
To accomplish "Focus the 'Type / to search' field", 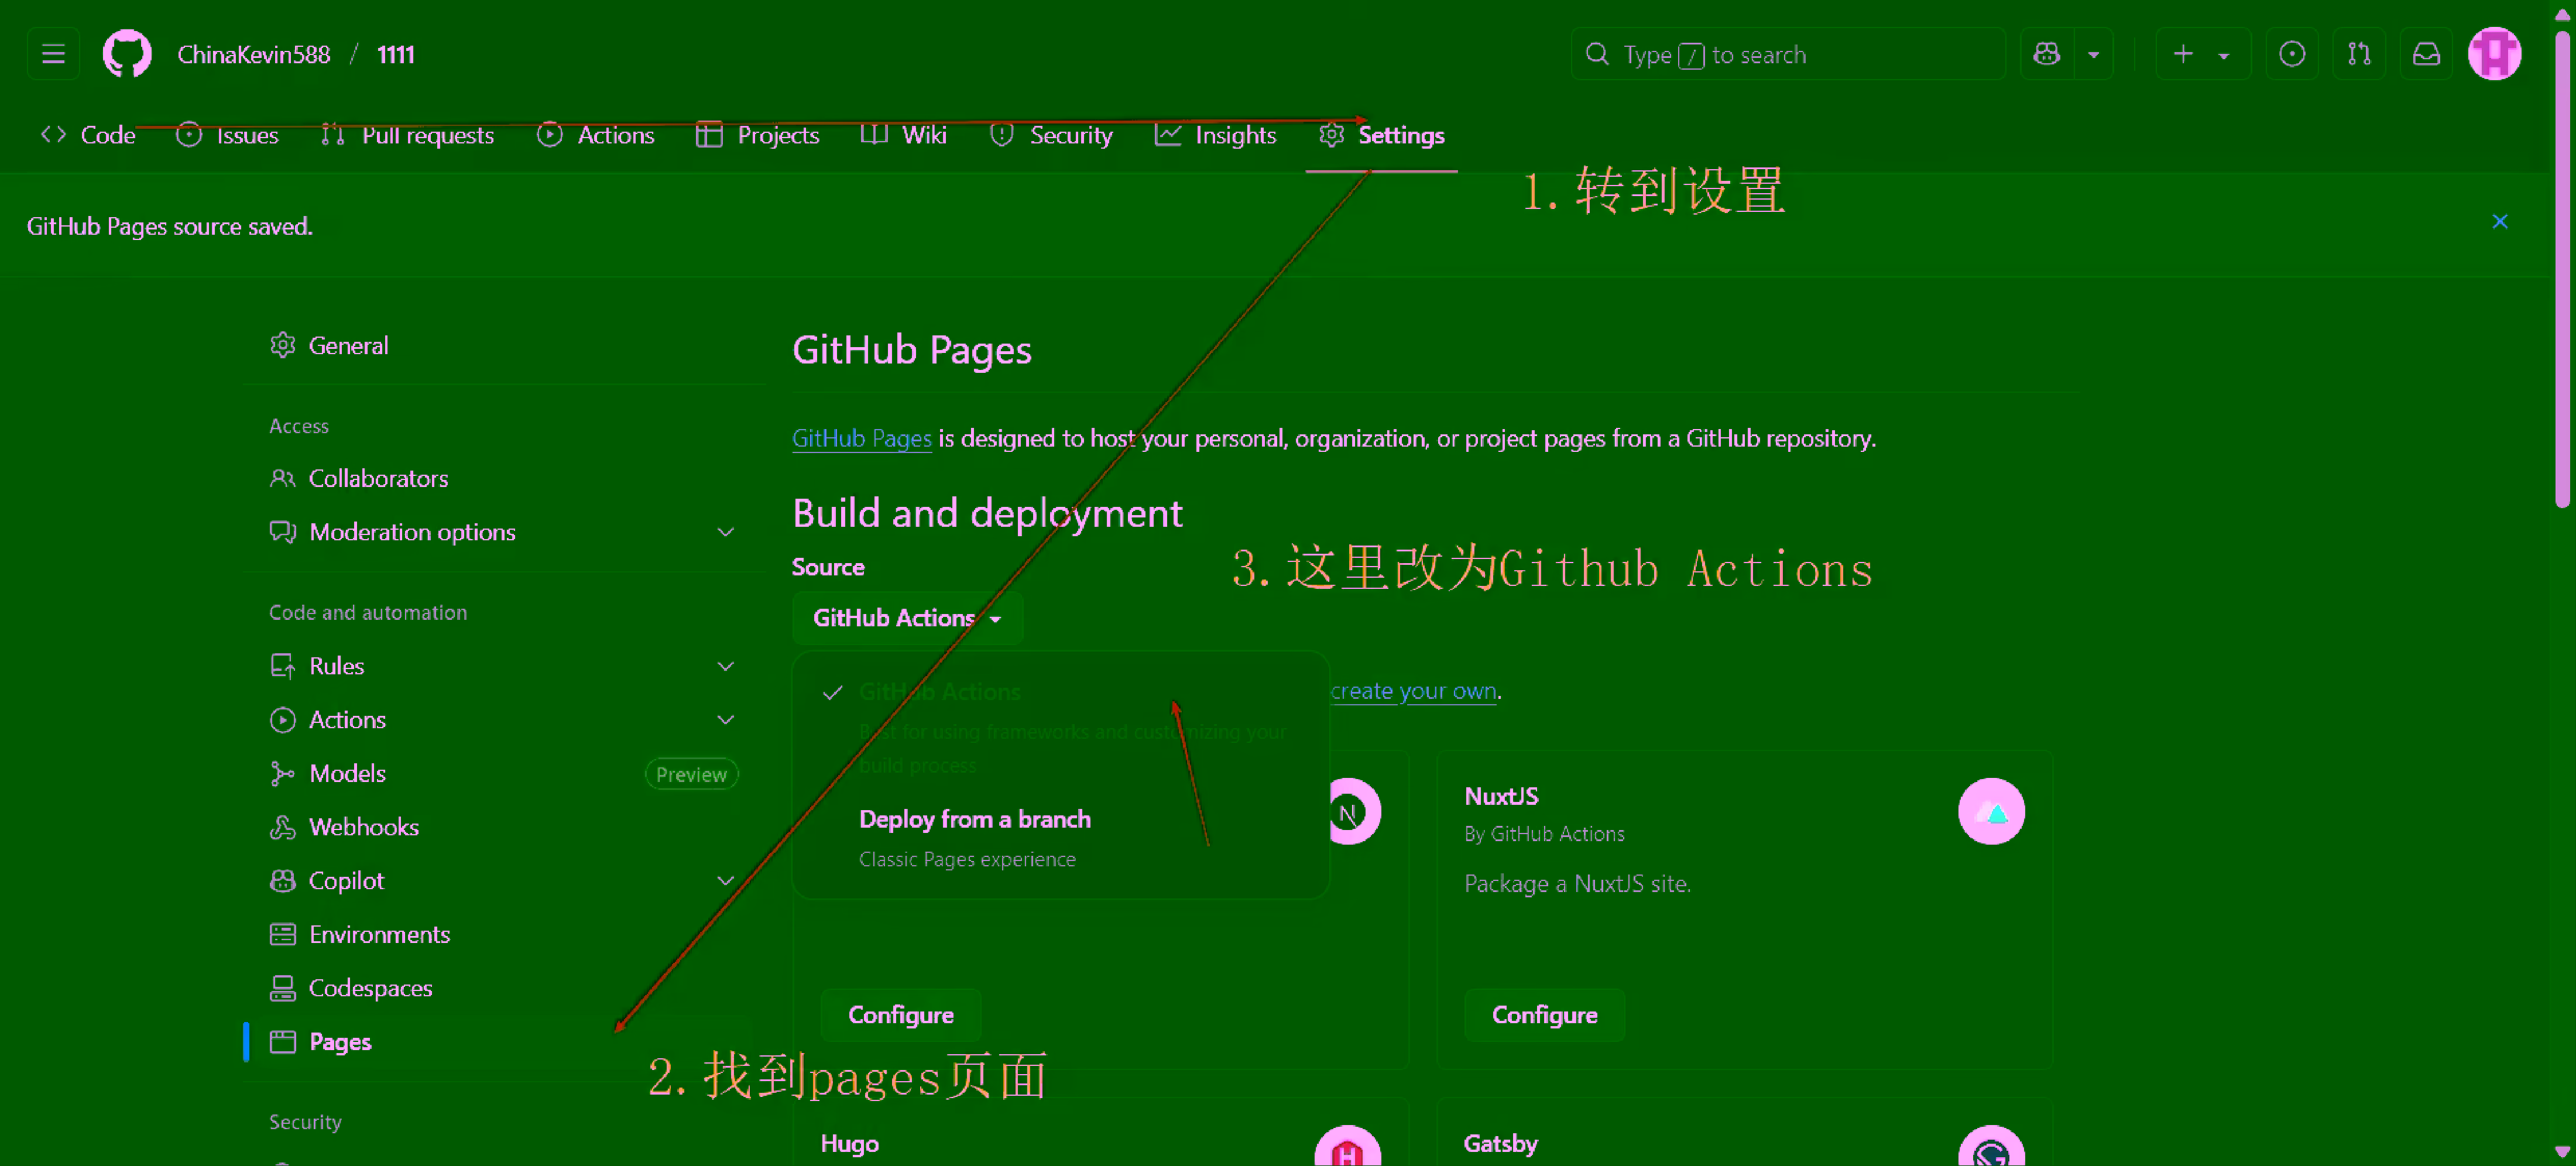I will tap(1787, 54).
